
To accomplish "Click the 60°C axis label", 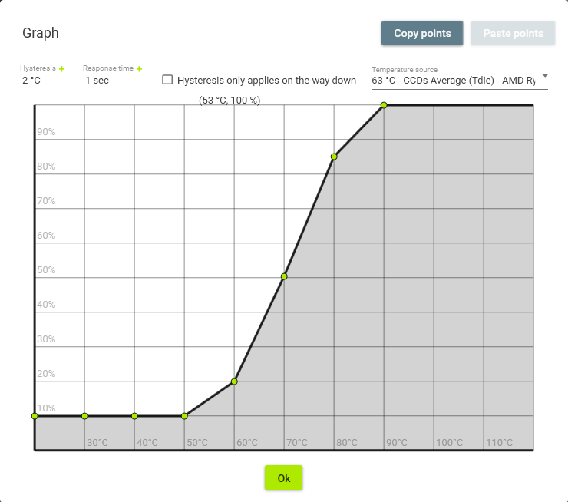I will point(247,443).
